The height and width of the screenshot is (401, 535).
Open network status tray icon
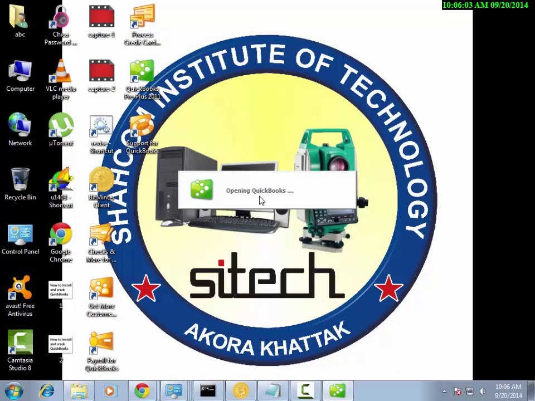coord(470,391)
